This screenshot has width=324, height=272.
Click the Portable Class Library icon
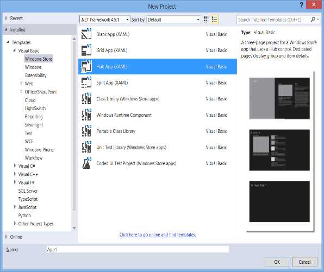[86, 131]
